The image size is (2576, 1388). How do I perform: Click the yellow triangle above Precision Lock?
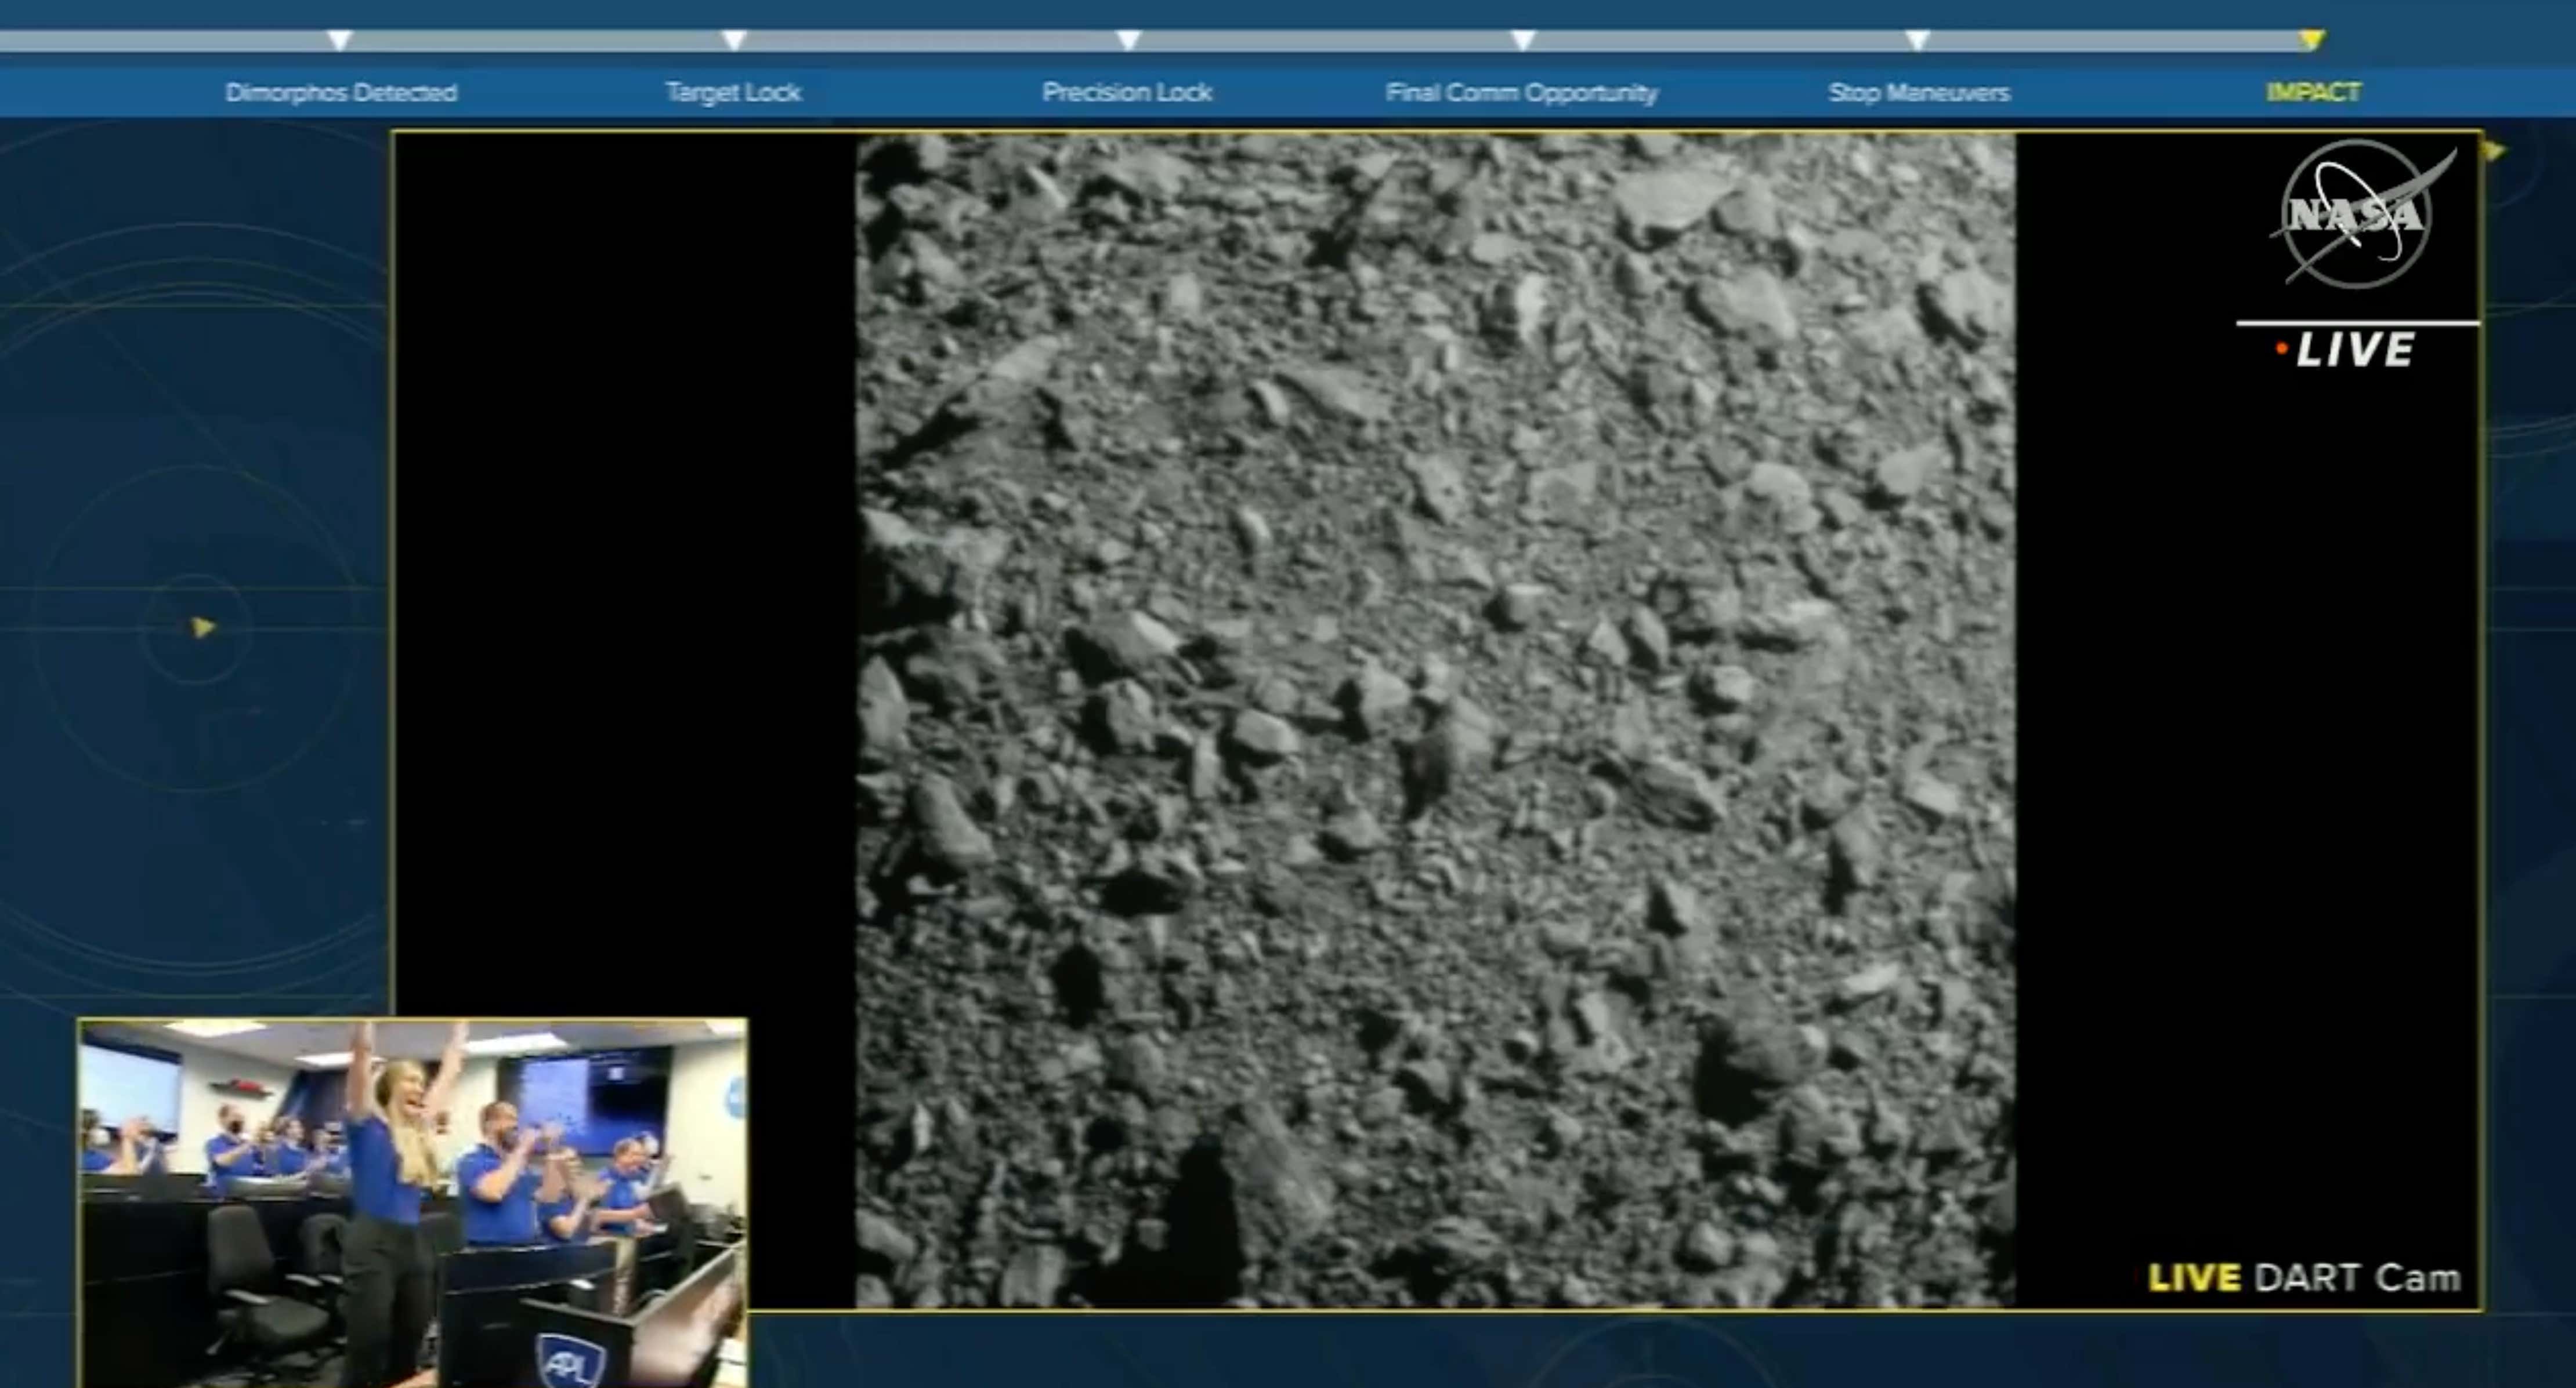coord(1128,40)
